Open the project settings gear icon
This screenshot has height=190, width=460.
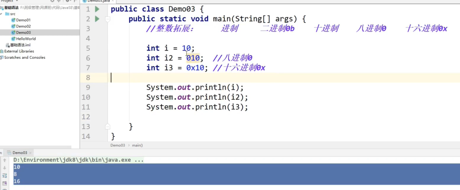click(x=67, y=1)
